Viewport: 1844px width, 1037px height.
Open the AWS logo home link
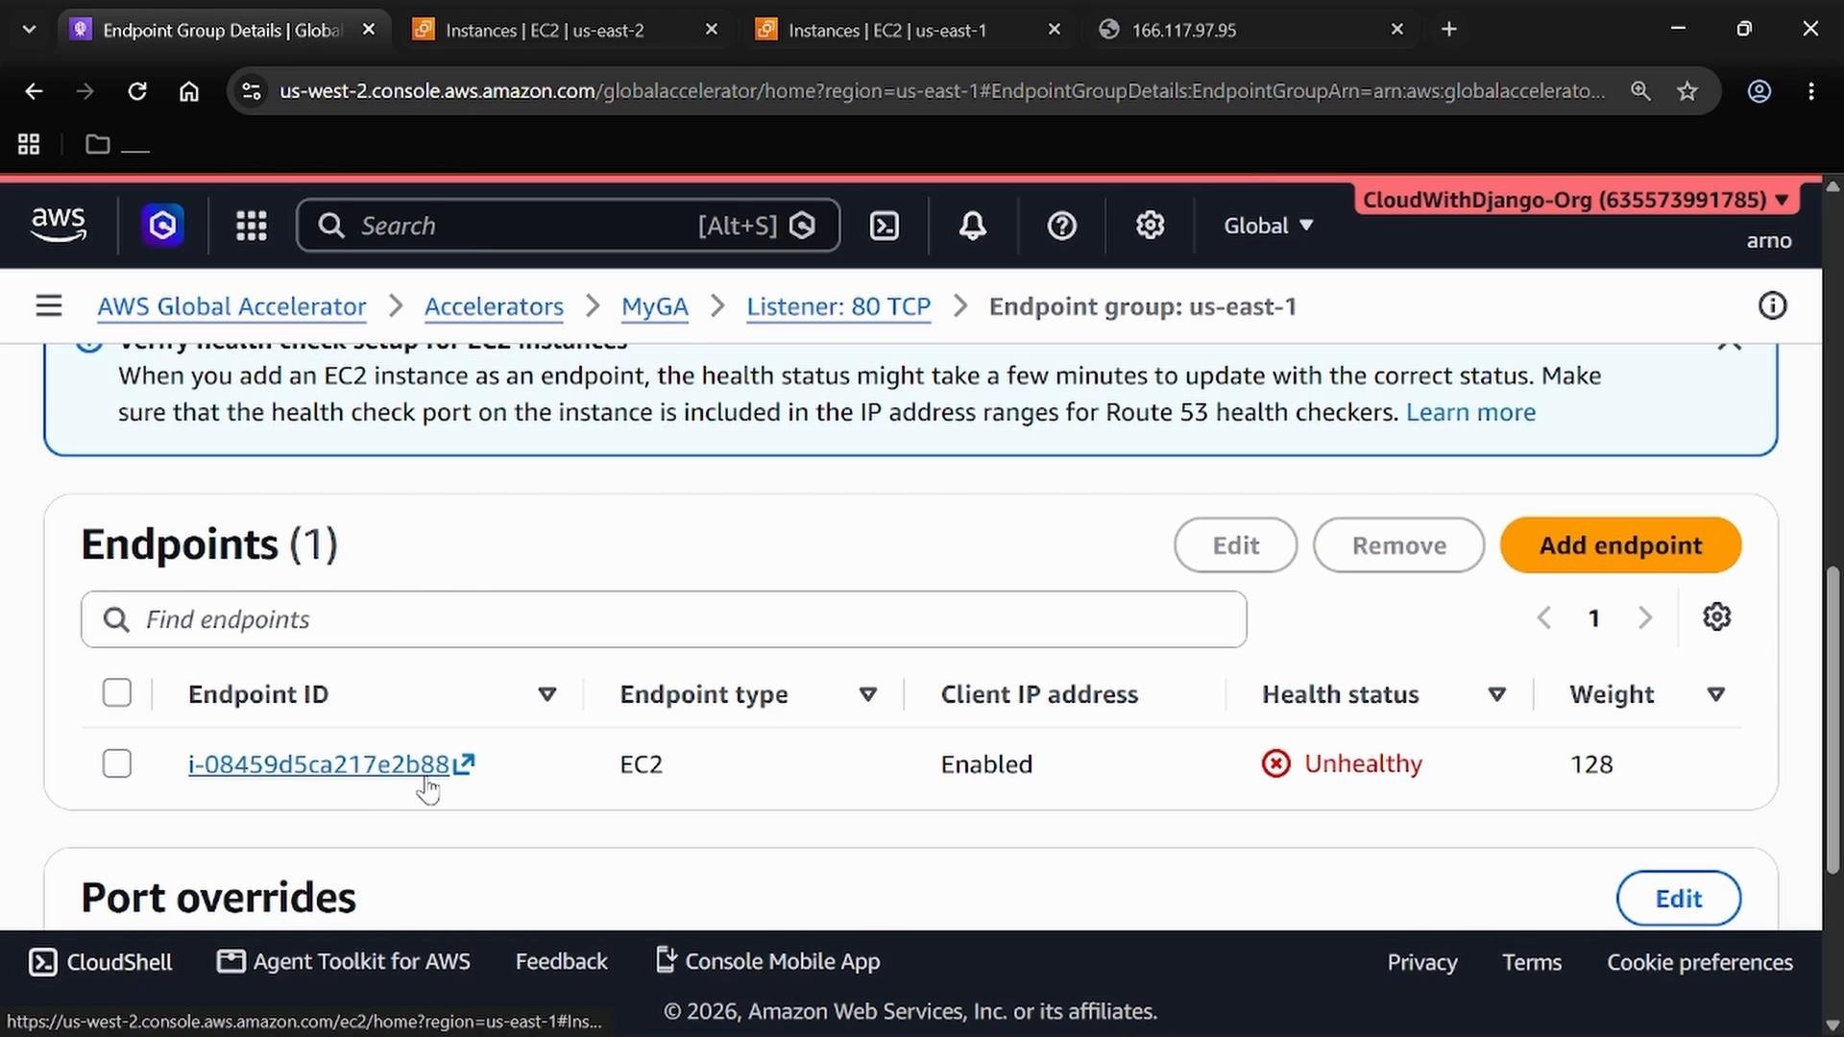point(59,225)
